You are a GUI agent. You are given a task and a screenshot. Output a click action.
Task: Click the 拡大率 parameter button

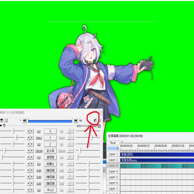click(x=50, y=151)
